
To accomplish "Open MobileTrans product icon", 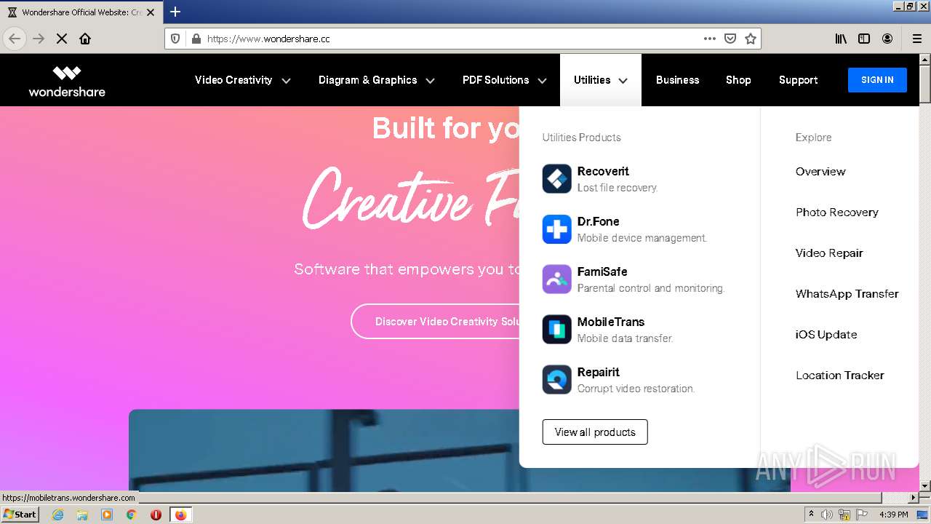I will point(557,330).
